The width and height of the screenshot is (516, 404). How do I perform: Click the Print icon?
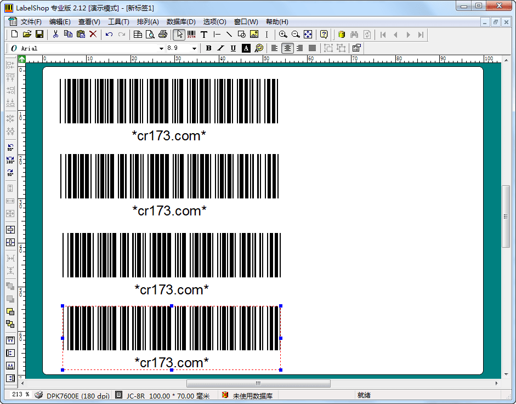point(163,35)
